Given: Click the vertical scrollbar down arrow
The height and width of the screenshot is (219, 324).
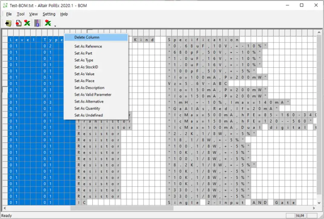Looking at the screenshot, I should (x=319, y=203).
